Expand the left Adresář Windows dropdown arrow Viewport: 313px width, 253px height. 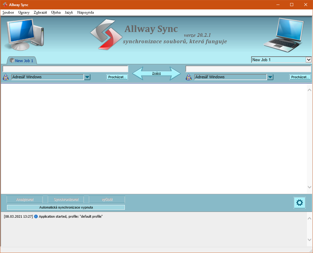pyautogui.click(x=87, y=77)
